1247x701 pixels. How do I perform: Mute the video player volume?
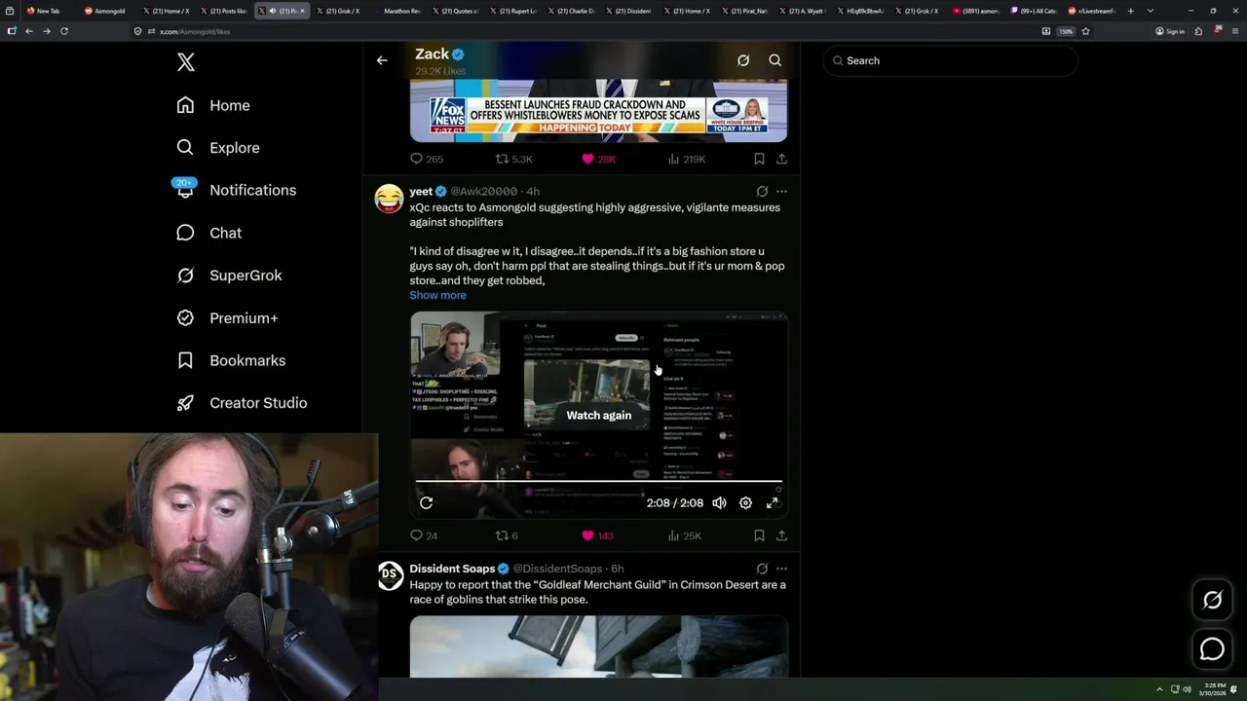[x=719, y=502]
